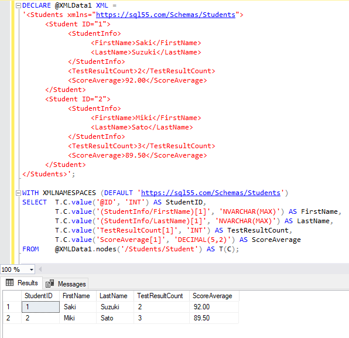Click the <FirstName>Saki</FirstName> line

pos(146,43)
